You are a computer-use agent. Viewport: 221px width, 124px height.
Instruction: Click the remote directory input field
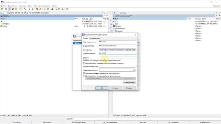[117, 66]
